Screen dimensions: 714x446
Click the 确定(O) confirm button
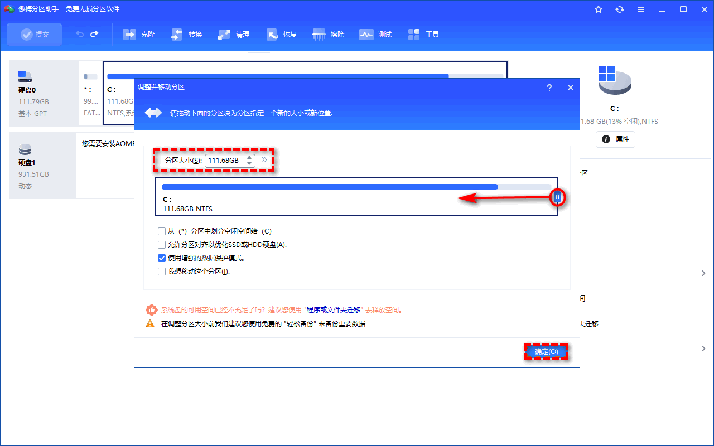[546, 352]
